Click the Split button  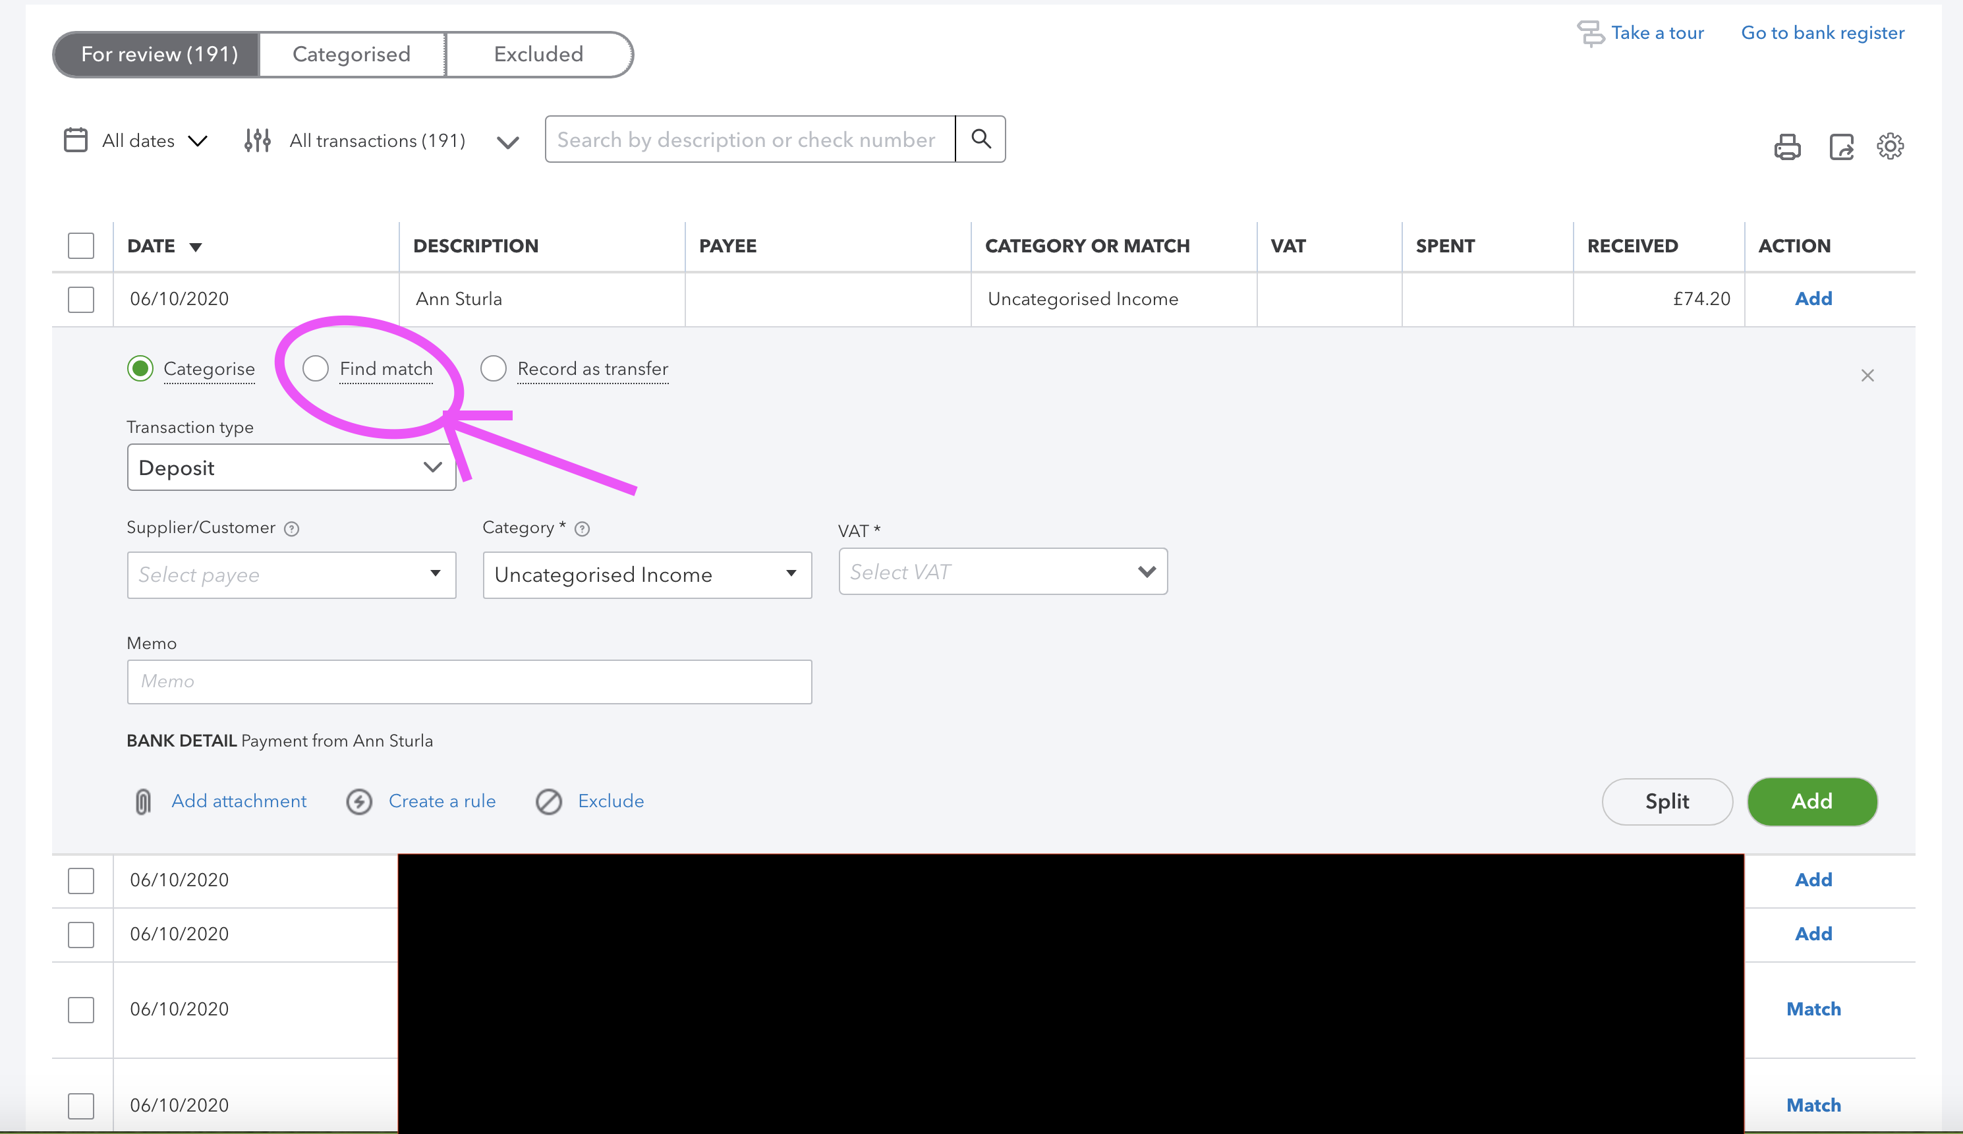click(1667, 801)
